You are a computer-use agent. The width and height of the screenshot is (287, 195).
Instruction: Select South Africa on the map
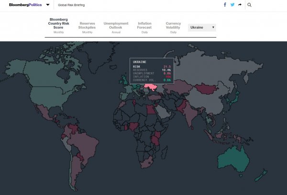pyautogui.click(x=146, y=163)
